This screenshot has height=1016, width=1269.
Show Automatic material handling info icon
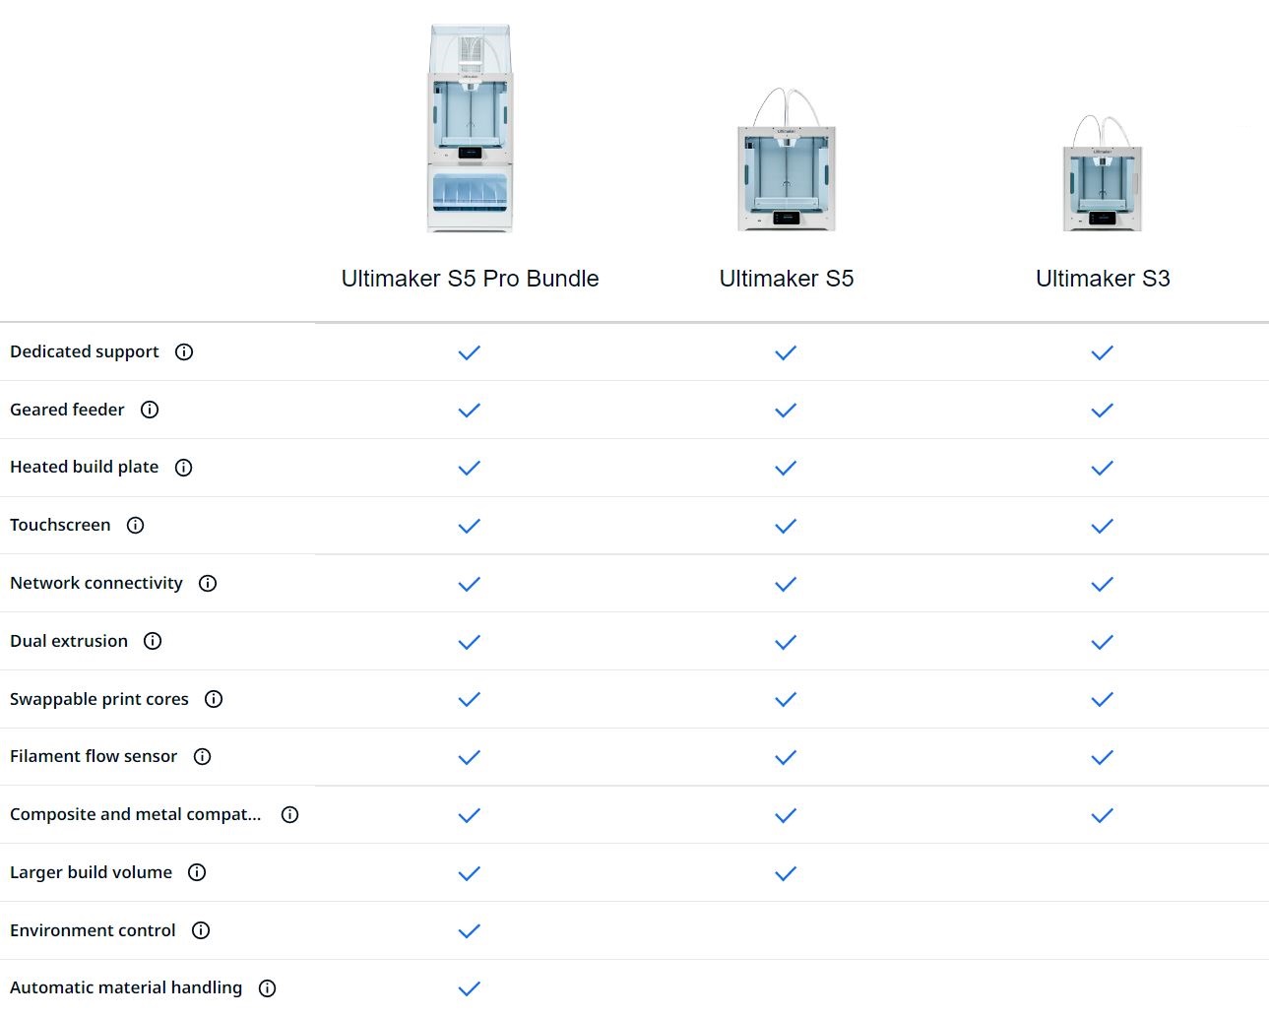268,988
